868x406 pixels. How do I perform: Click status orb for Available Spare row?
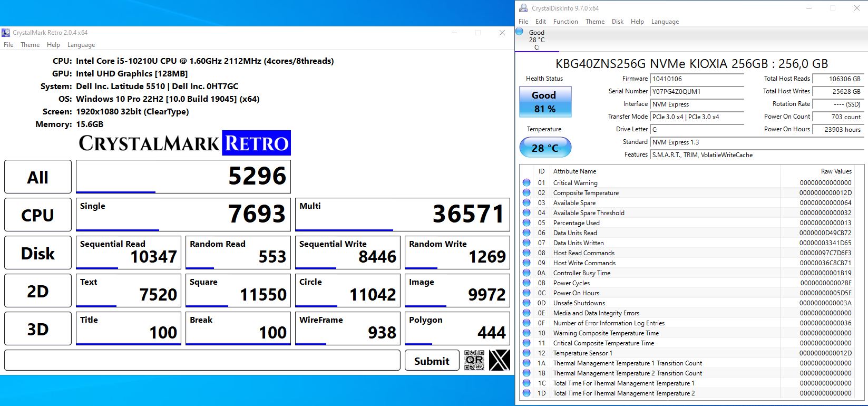click(526, 202)
